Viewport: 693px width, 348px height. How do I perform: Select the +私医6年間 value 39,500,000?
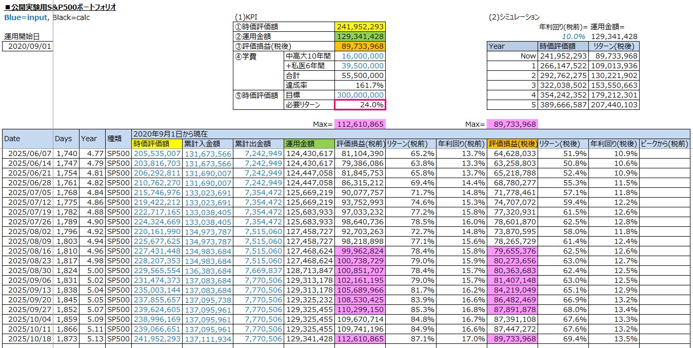[x=360, y=66]
